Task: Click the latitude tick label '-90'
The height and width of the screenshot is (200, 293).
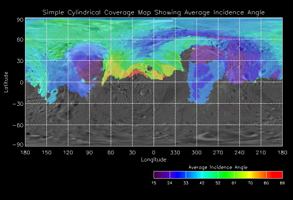Action: coord(18,145)
